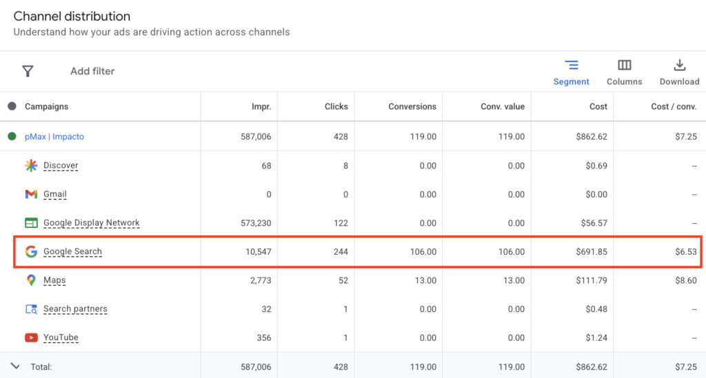Sort by the Campaigns column header
The image size is (706, 378).
pos(46,107)
